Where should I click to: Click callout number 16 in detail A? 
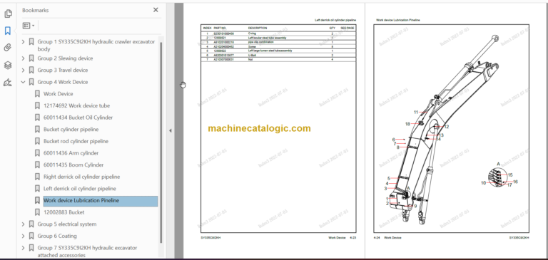[x=515, y=182]
